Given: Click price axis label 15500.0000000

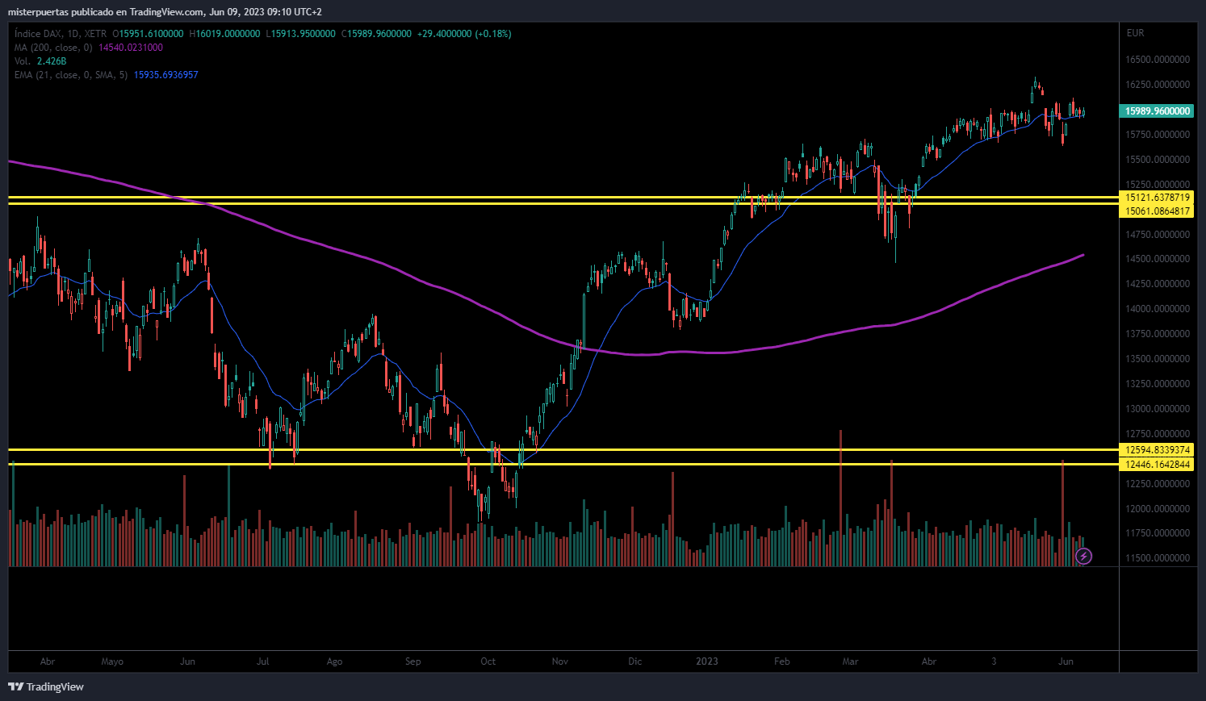Looking at the screenshot, I should pos(1158,160).
